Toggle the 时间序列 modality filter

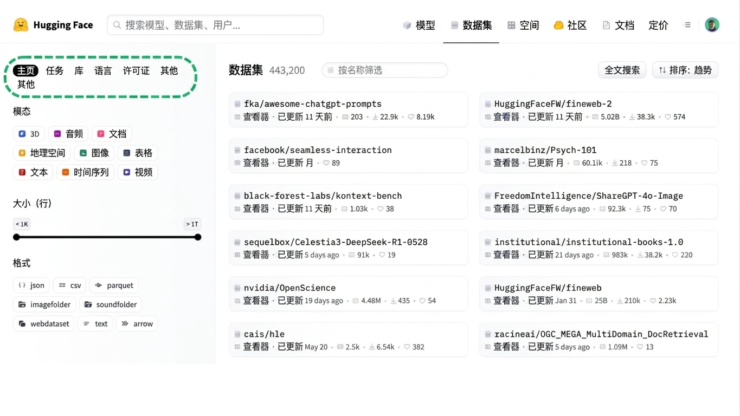85,172
